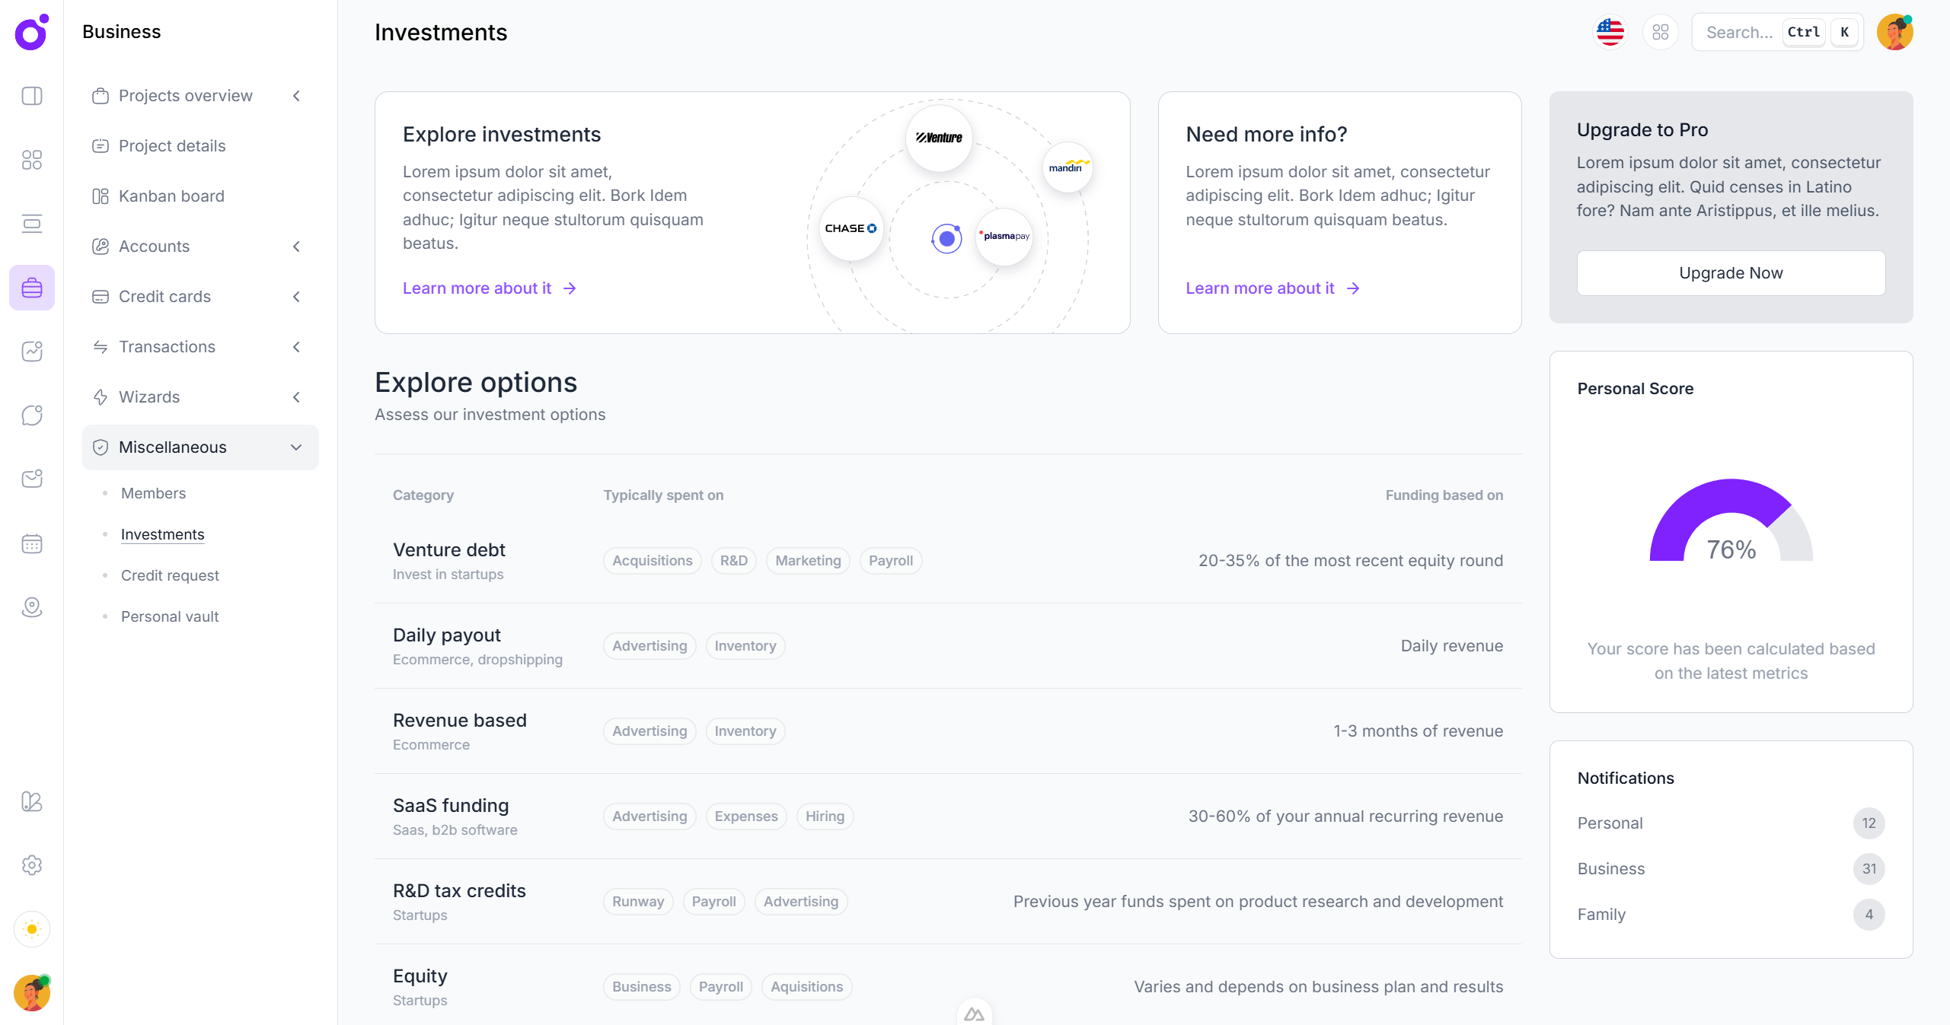Focus the Search input field
This screenshot has height=1025, width=1950.
tap(1738, 32)
